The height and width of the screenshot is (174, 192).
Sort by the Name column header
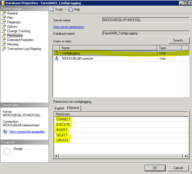(x=108, y=48)
